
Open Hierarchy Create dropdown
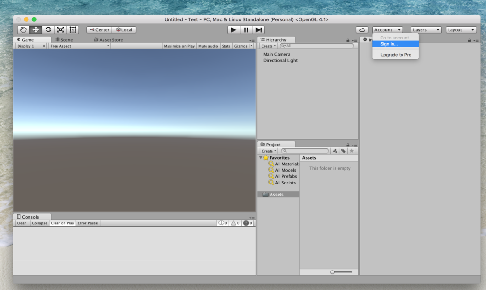click(269, 46)
